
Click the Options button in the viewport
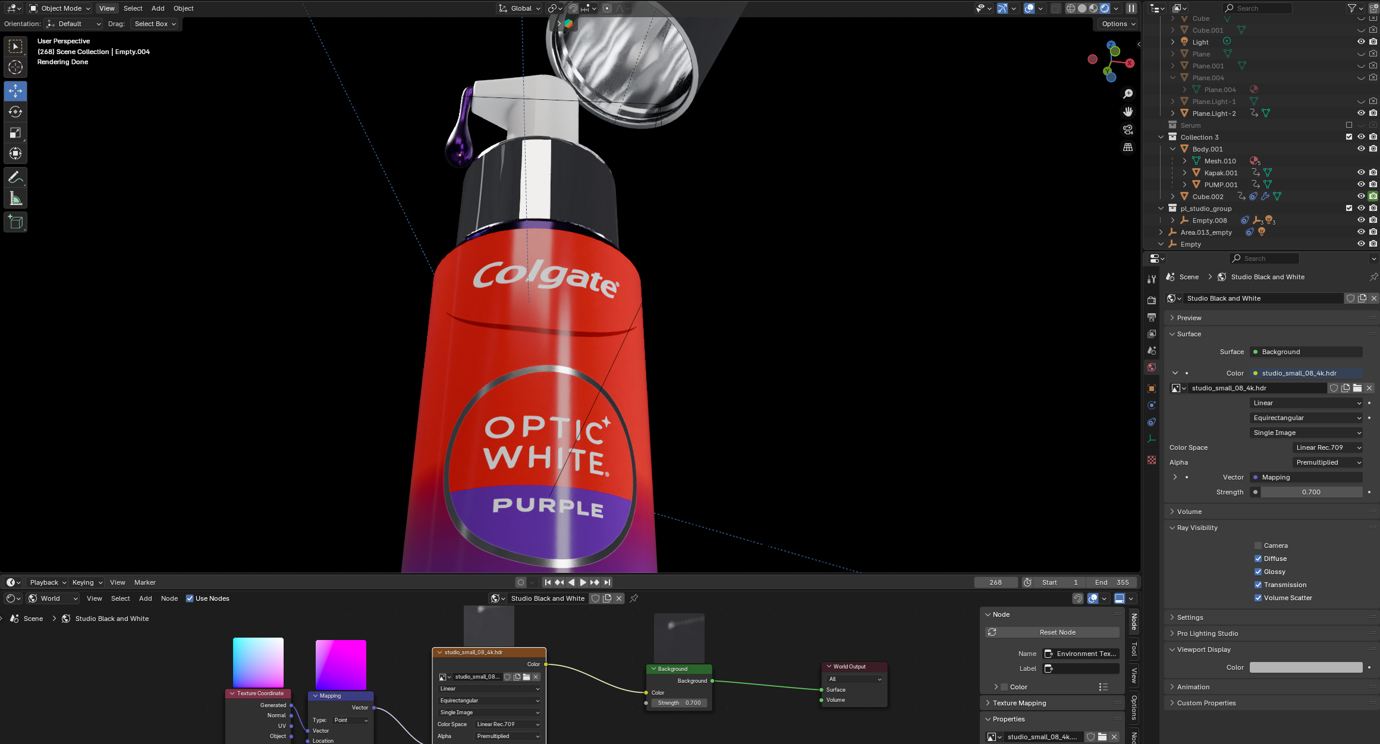pos(1118,24)
